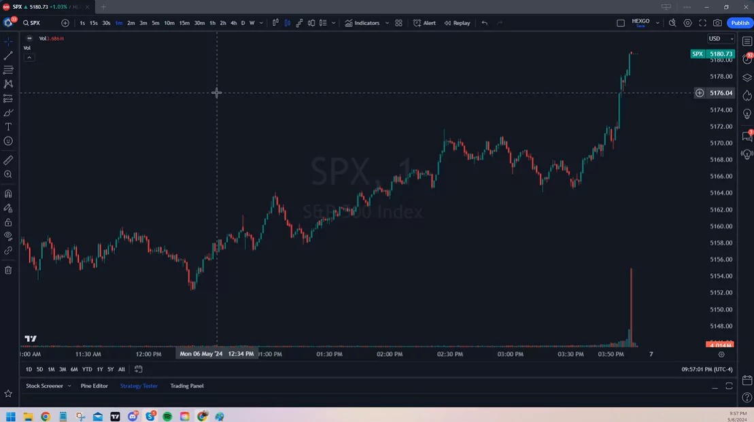Image resolution: width=754 pixels, height=422 pixels.
Task: Click the Remove drawings trash icon
Action: [x=8, y=270]
